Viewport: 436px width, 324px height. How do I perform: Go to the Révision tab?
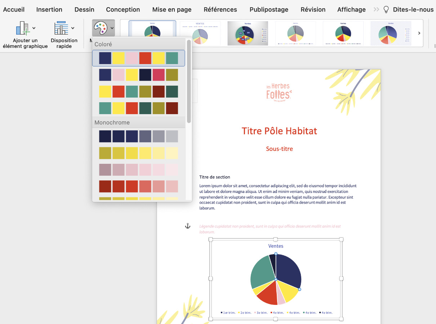313,10
